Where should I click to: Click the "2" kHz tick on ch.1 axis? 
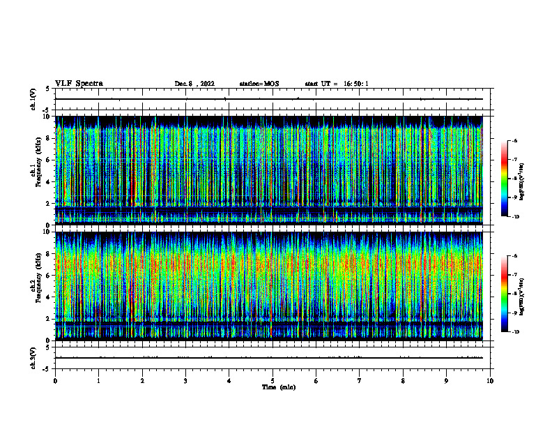(49, 203)
